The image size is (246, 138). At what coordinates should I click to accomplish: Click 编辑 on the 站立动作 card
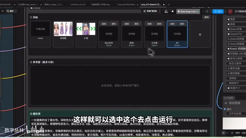[104, 24]
